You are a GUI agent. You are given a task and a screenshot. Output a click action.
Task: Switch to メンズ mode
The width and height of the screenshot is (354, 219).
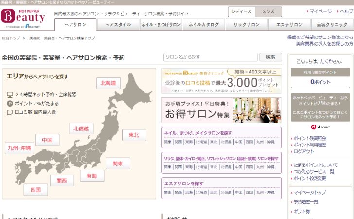tap(268, 12)
